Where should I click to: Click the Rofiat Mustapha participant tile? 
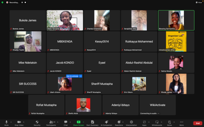click(46, 105)
